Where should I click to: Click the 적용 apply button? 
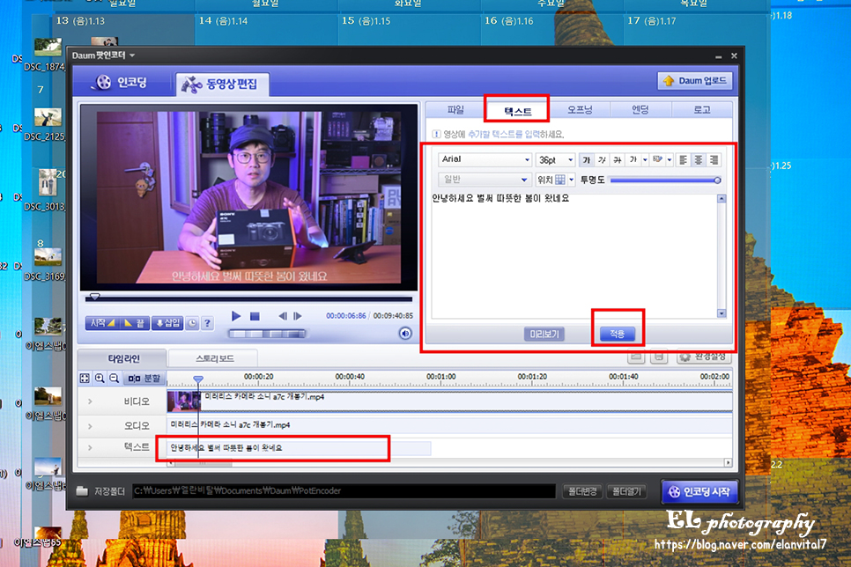click(x=617, y=334)
